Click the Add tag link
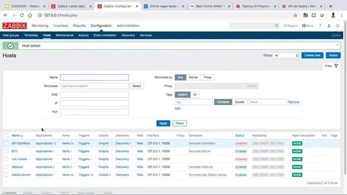Viewport: 347px width, 195px height. (177, 108)
